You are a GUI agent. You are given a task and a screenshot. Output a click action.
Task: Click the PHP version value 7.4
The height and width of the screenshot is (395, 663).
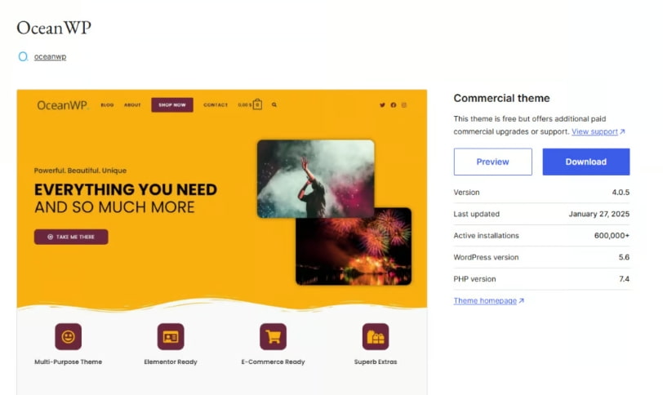[624, 279]
